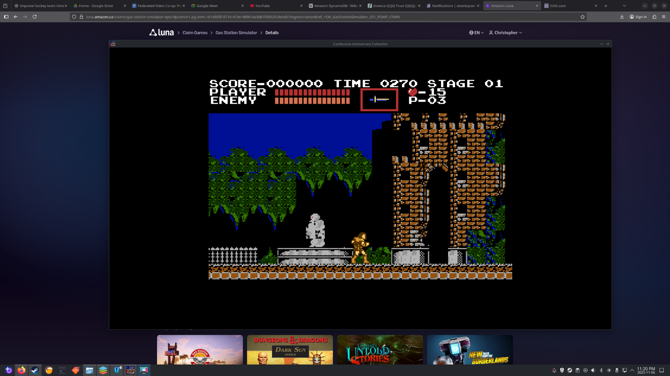The height and width of the screenshot is (376, 670).
Task: Bookmark this page with star icon
Action: (582, 17)
